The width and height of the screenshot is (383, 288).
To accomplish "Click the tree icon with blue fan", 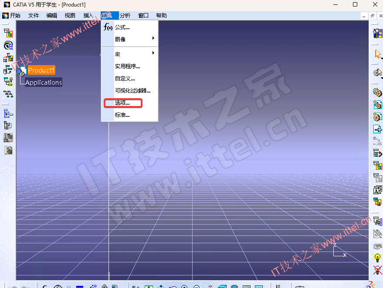I will [x=378, y=221].
